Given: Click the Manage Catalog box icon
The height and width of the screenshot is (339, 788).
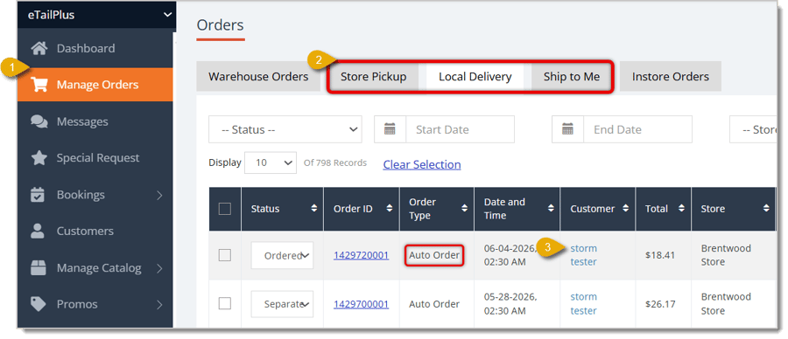Looking at the screenshot, I should coord(39,267).
